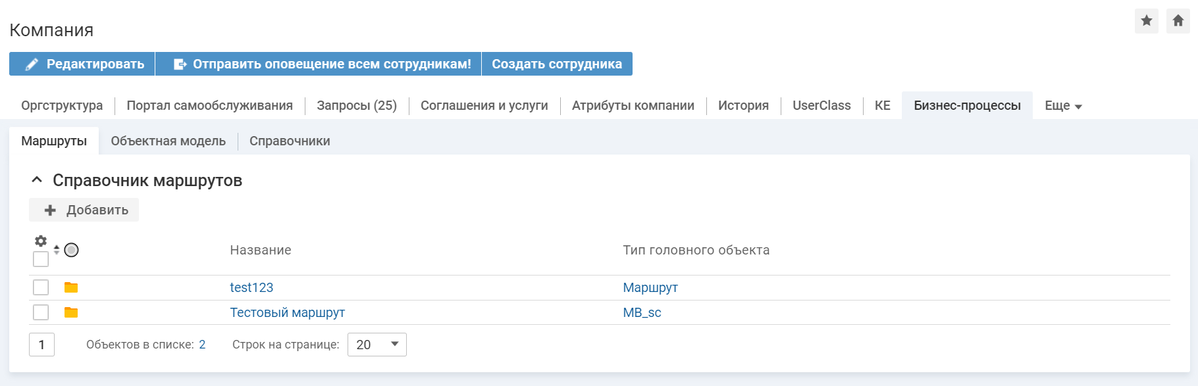Viewport: 1198px width, 386px height.
Task: Click the sort arrows icon in table header
Action: pyautogui.click(x=57, y=250)
